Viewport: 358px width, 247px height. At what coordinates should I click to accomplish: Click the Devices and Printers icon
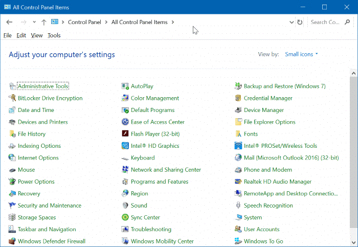12,122
